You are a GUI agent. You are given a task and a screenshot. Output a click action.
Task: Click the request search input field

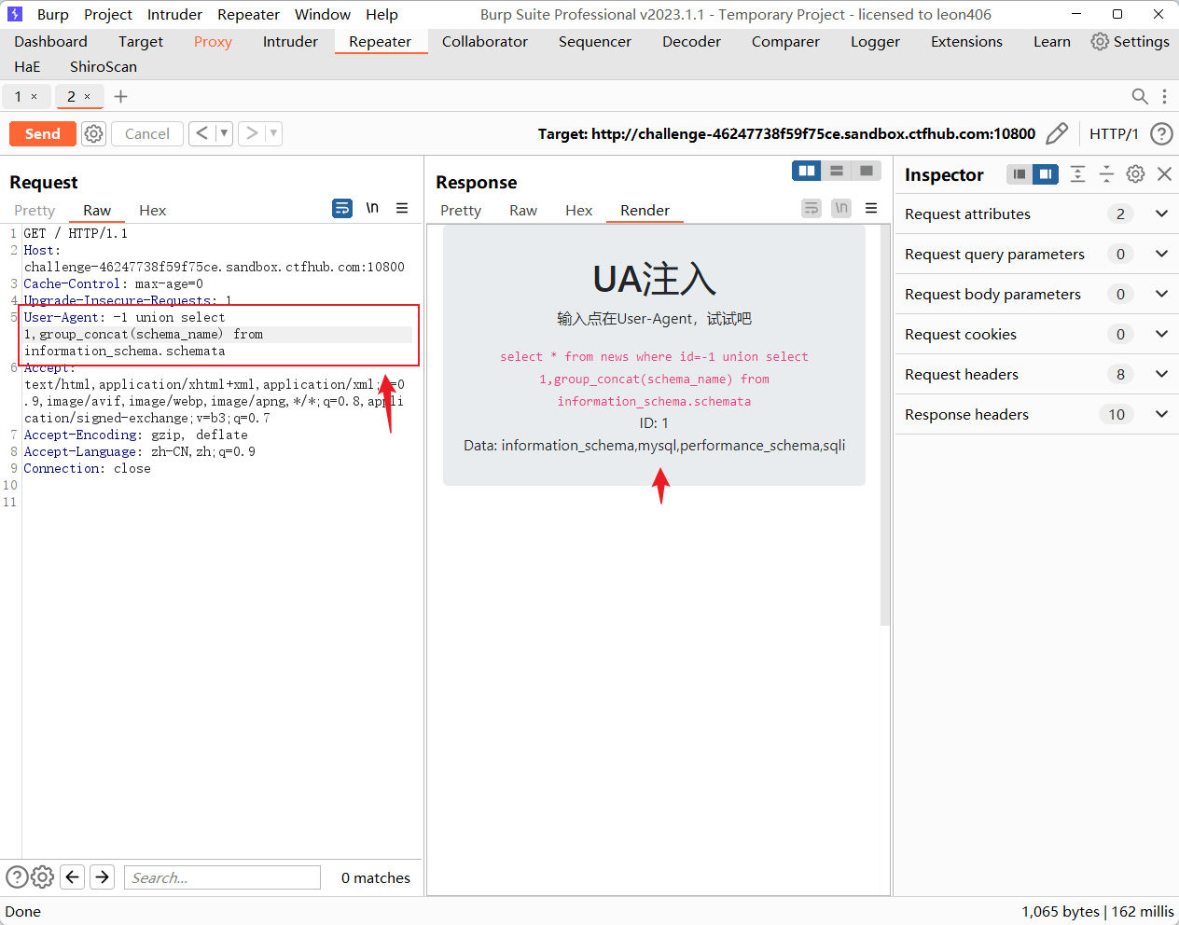222,877
